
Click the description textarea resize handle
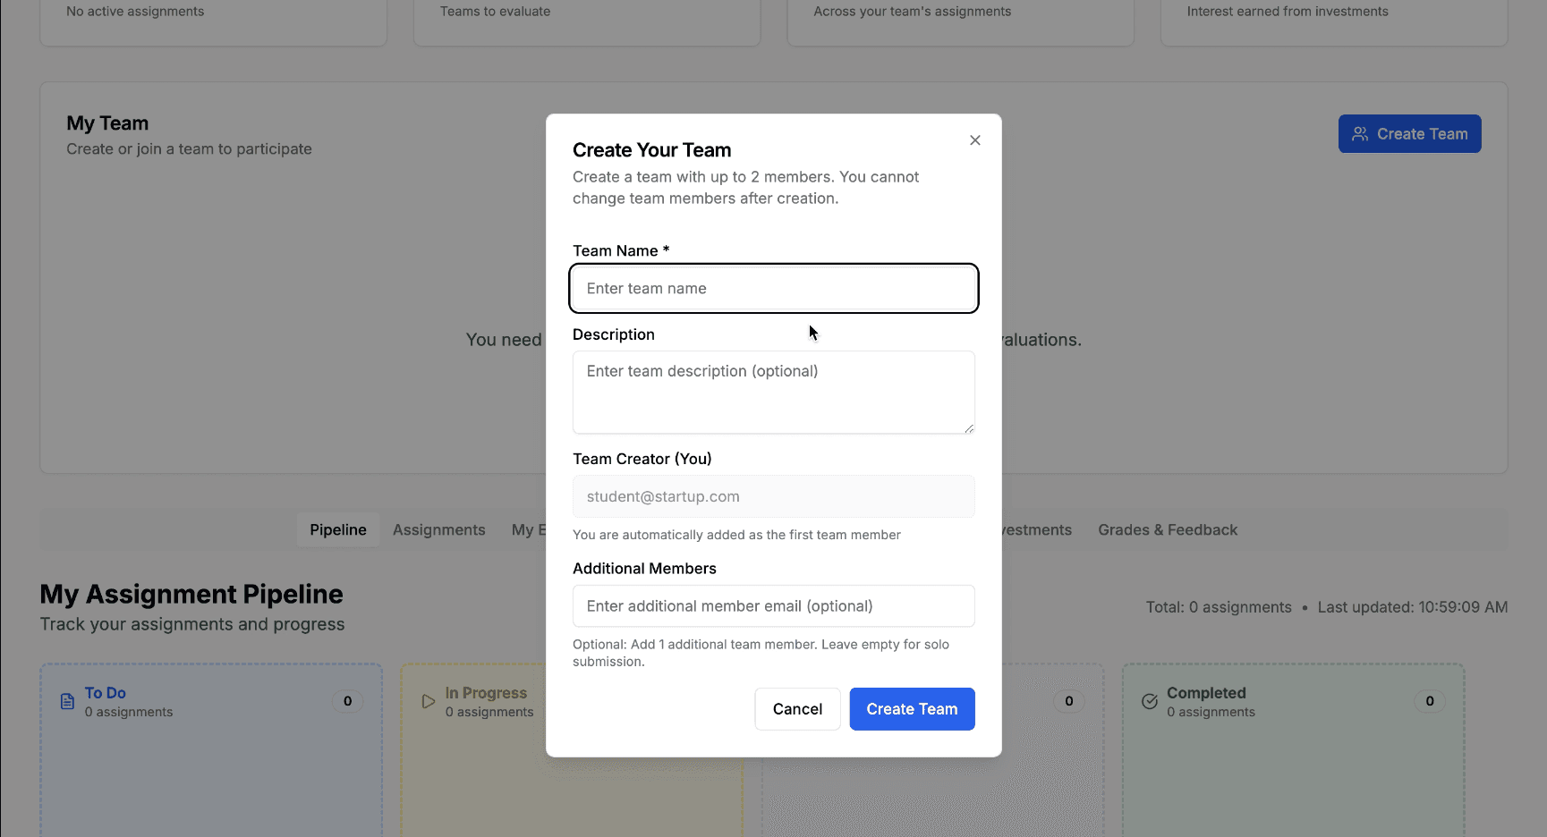pos(969,428)
